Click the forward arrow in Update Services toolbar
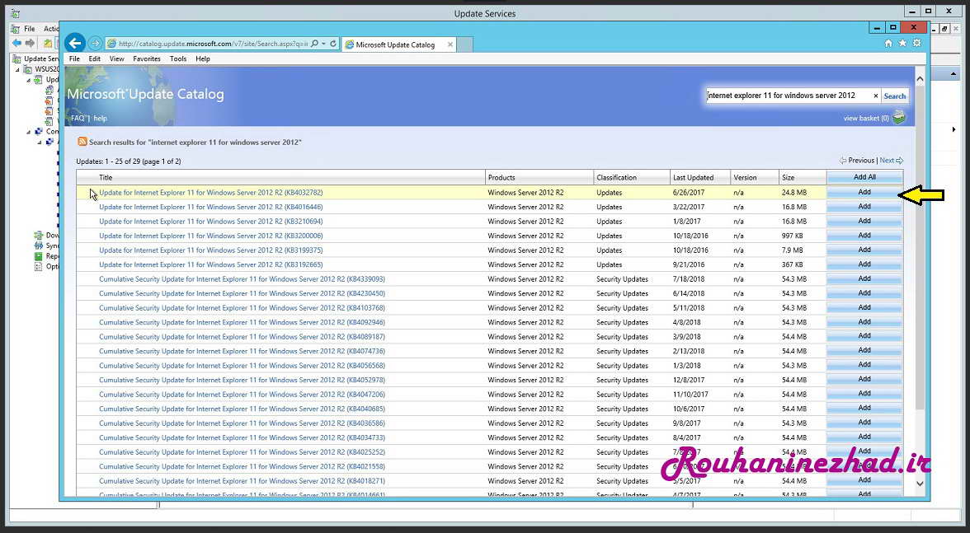The image size is (970, 533). 30,43
